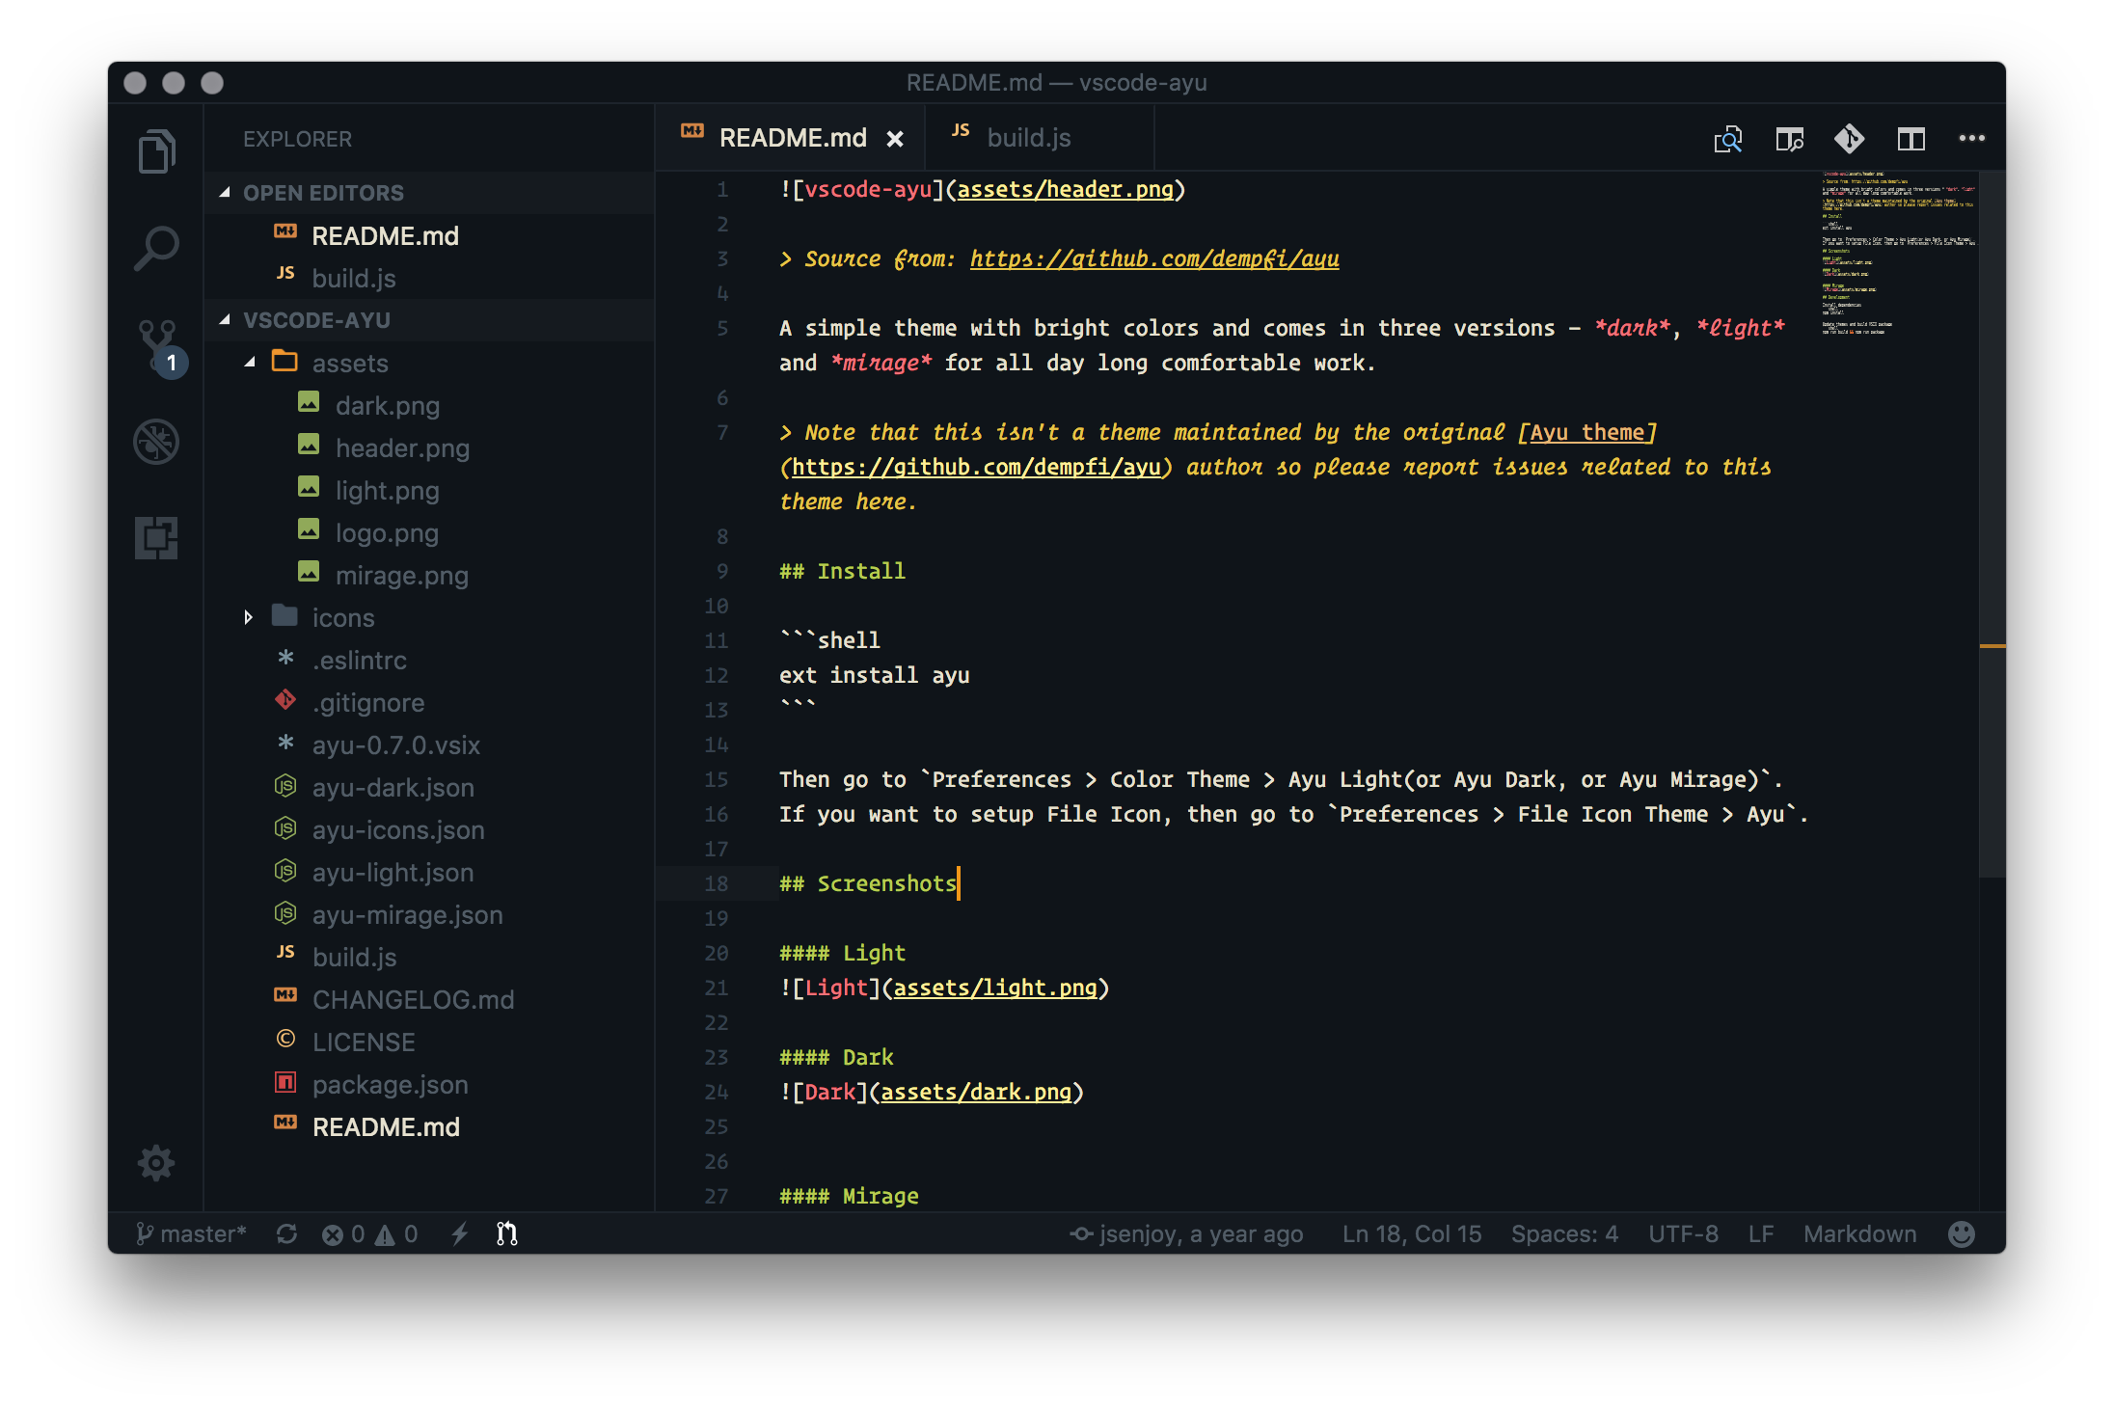2114x1408 pixels.
Task: Open the more actions ellipsis menu
Action: tap(1972, 139)
